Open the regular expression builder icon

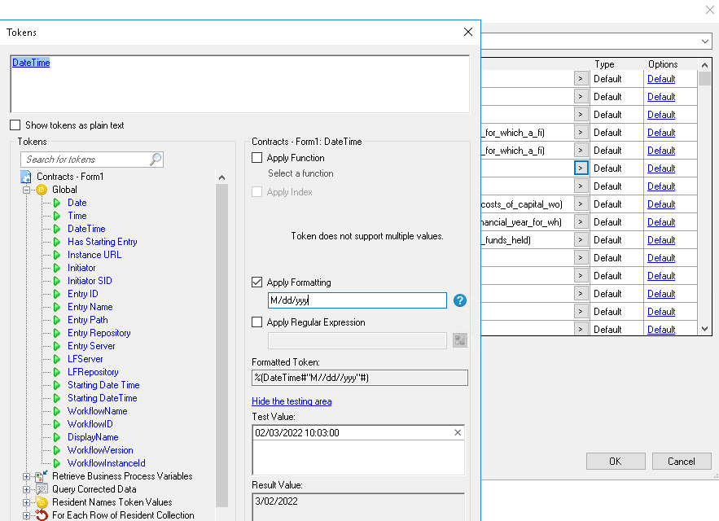pyautogui.click(x=459, y=340)
